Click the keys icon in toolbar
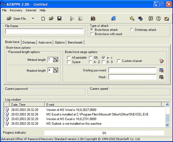Screen dimensions: 173x142 (x=132, y=19)
